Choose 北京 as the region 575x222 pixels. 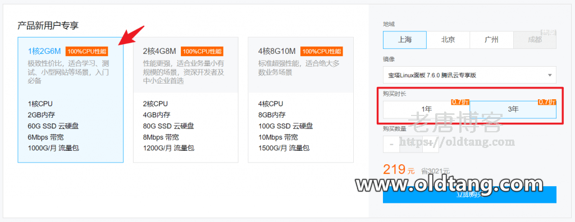[x=448, y=40]
